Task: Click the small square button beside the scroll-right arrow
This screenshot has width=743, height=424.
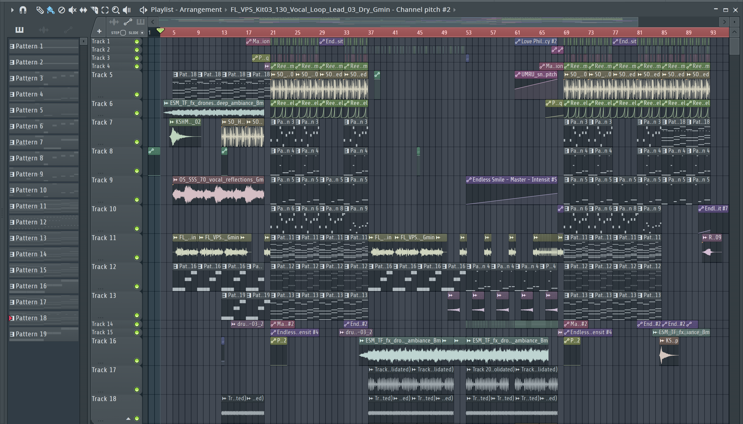Action: (734, 22)
